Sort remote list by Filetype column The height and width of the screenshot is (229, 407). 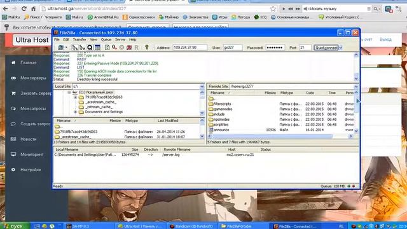[x=287, y=93]
